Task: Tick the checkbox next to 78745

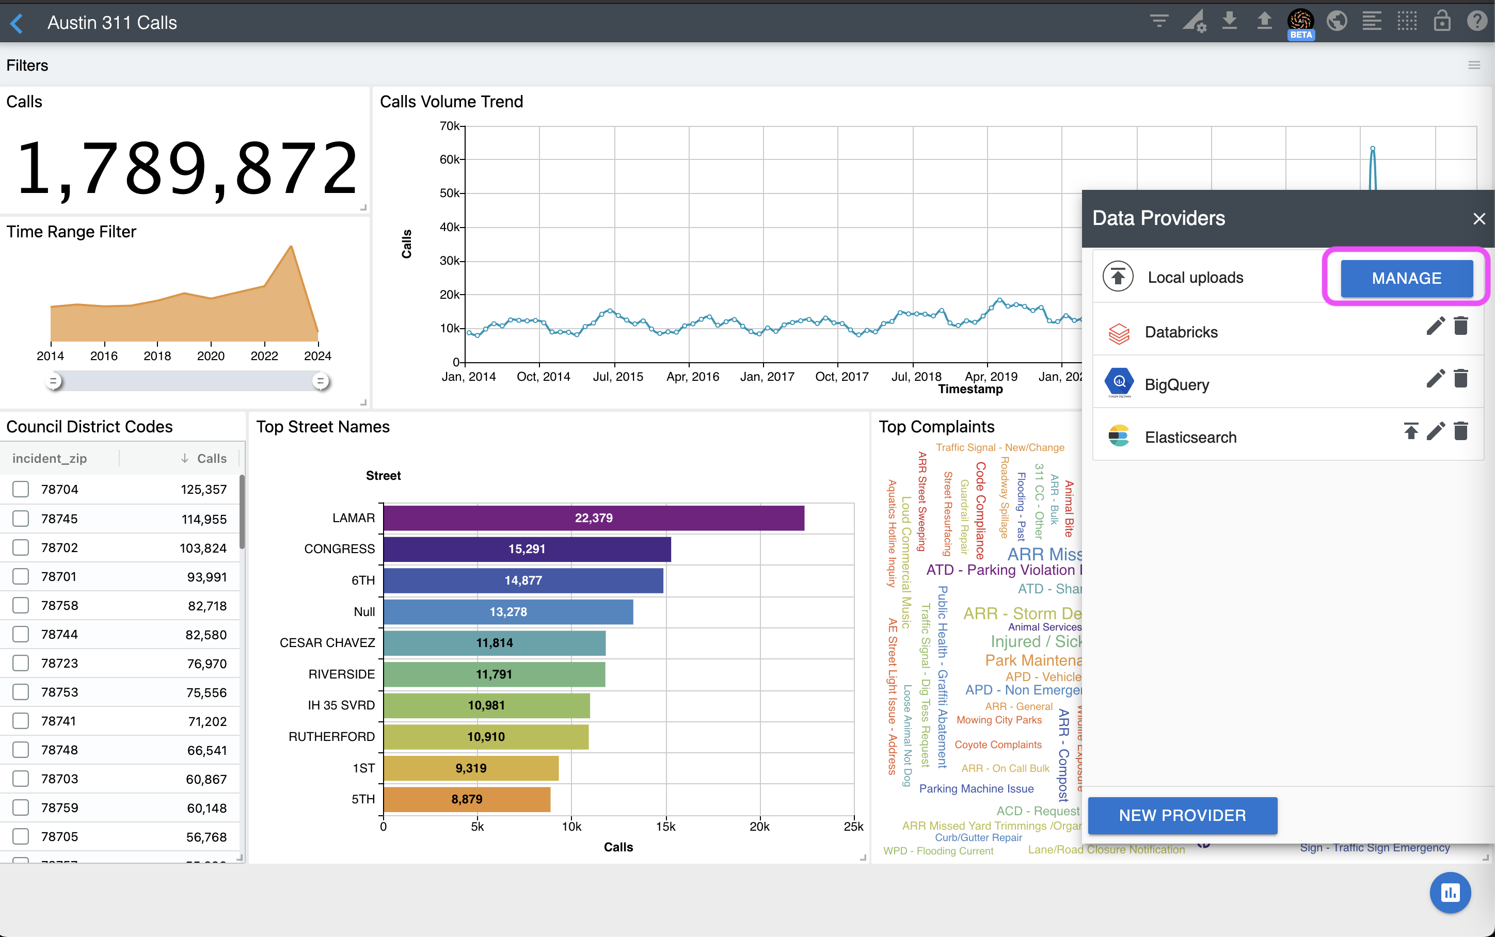Action: pyautogui.click(x=21, y=518)
